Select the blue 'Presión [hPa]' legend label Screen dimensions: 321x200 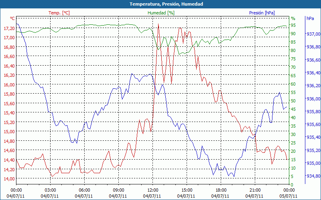(x=262, y=13)
